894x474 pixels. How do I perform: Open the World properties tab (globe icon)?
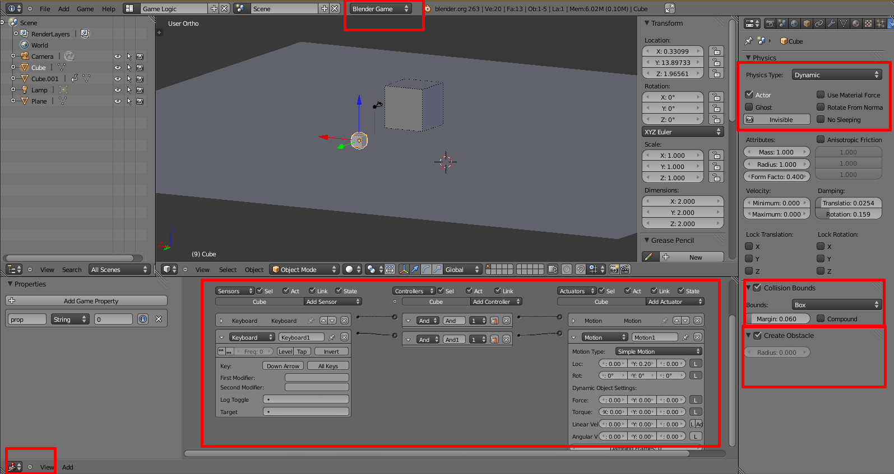click(x=794, y=24)
